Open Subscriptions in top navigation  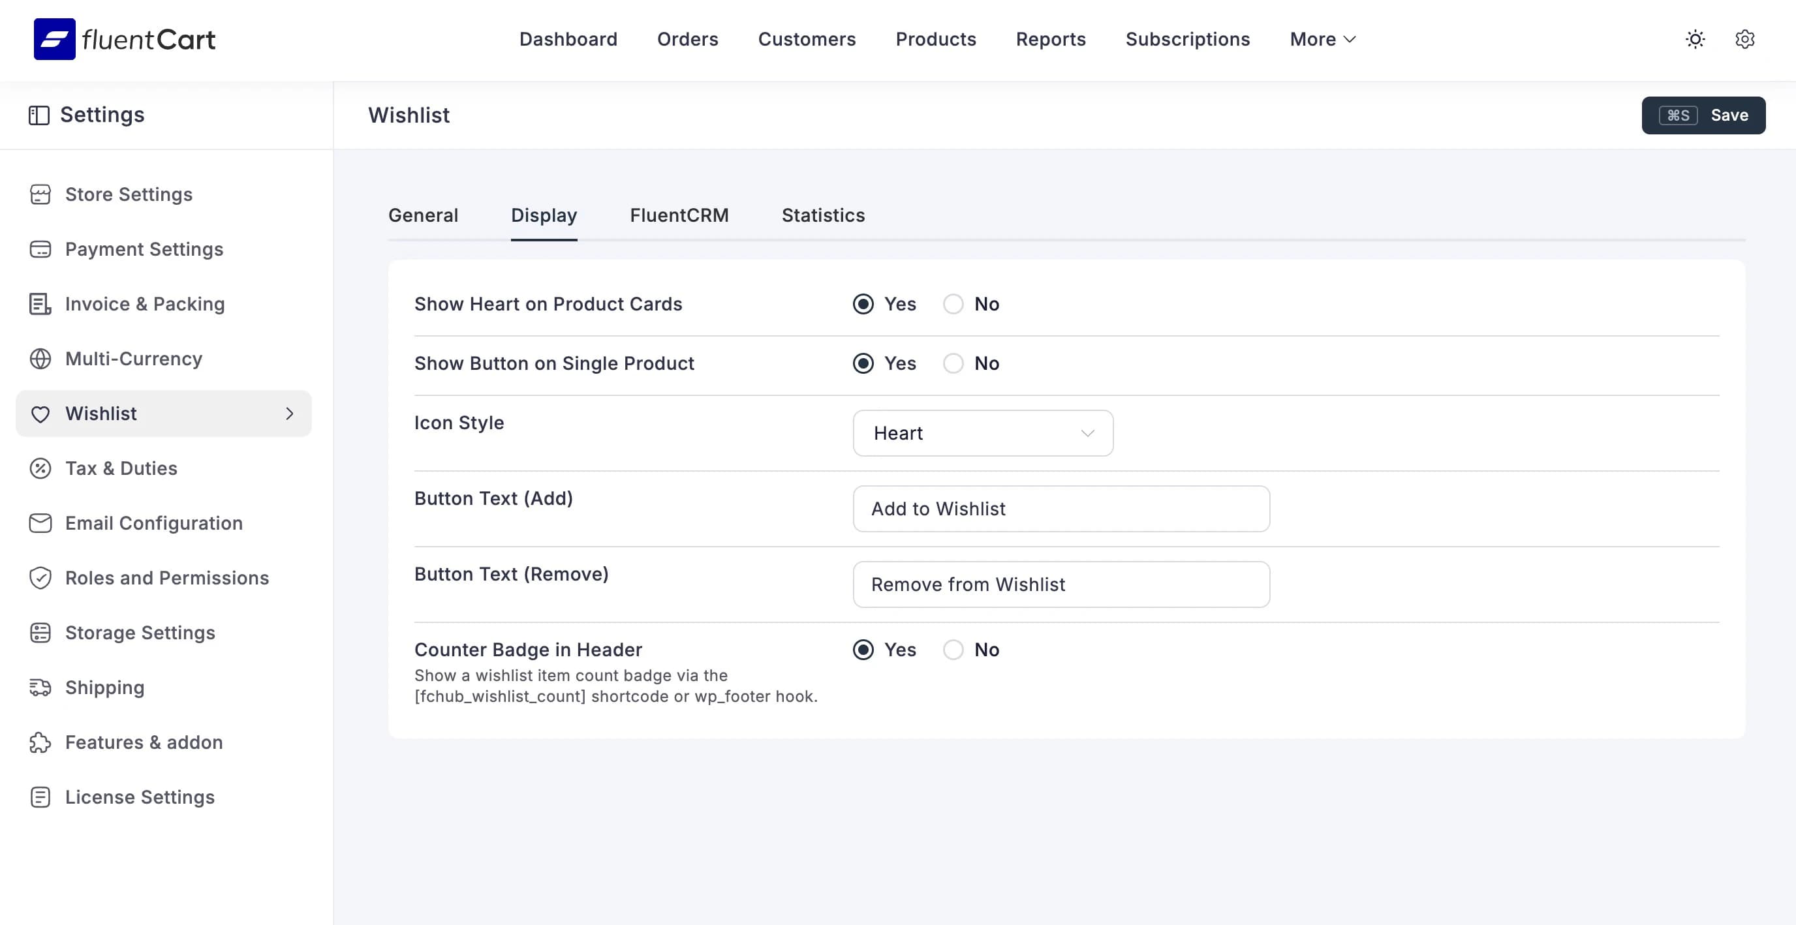[x=1187, y=39]
